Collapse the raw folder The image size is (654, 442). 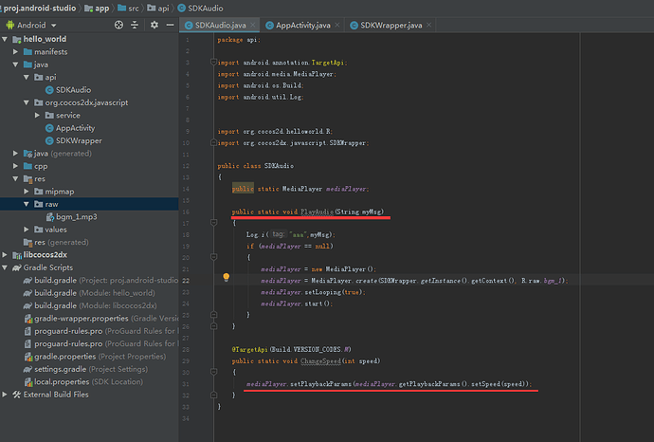[27, 204]
